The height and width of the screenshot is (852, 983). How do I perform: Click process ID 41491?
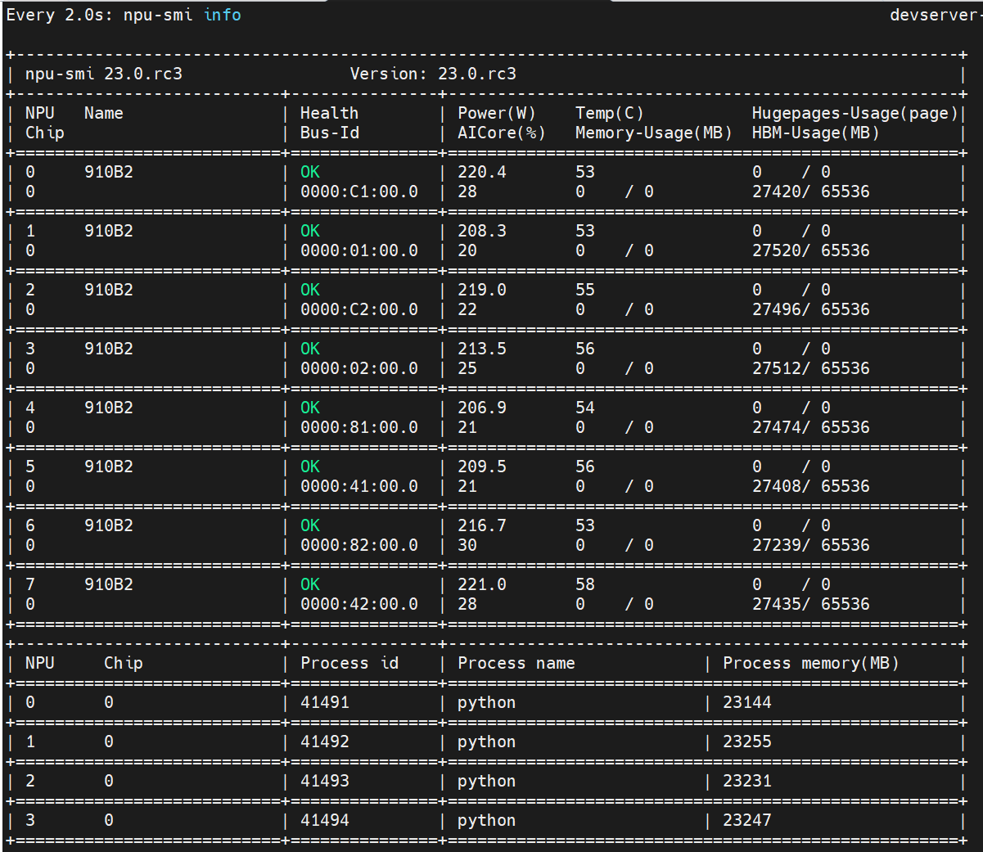click(325, 702)
